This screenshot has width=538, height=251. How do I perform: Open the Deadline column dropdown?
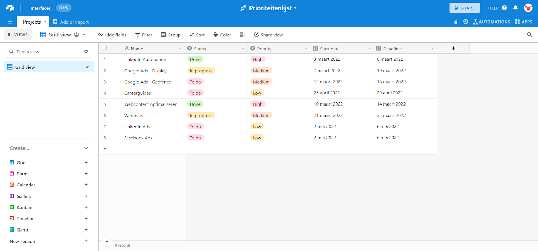pyautogui.click(x=432, y=49)
